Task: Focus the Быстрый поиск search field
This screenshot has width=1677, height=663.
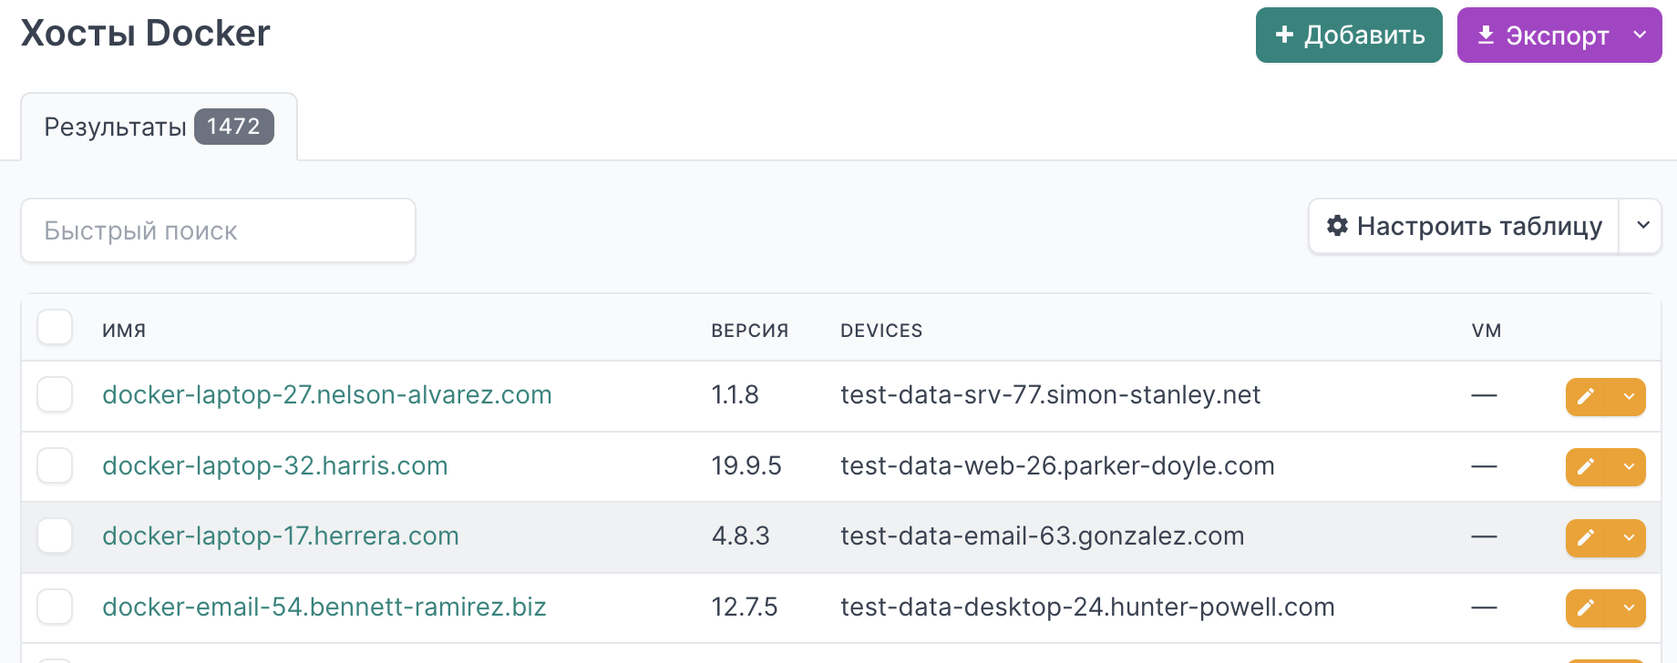Action: [218, 230]
